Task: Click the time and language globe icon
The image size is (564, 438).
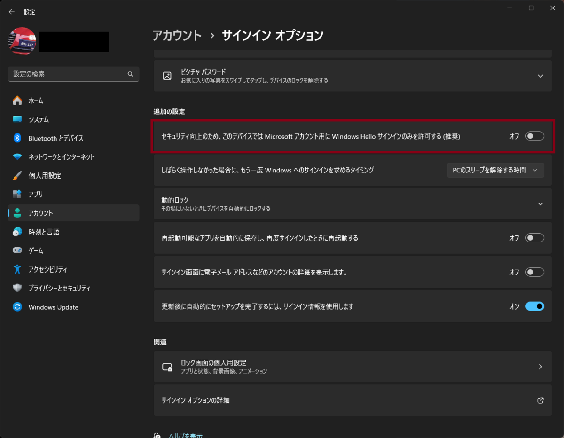Action: pos(17,232)
